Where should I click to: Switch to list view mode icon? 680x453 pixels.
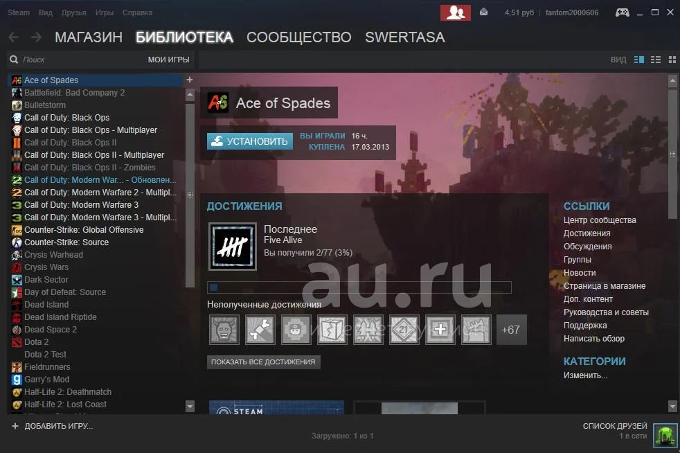tap(656, 60)
